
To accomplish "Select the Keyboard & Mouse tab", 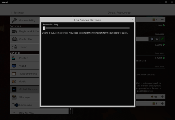I will 25,31.
